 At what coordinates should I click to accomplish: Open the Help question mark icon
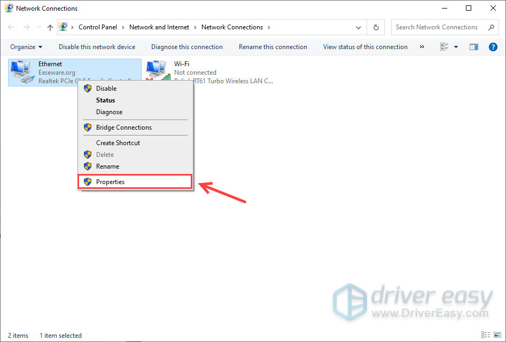(493, 47)
